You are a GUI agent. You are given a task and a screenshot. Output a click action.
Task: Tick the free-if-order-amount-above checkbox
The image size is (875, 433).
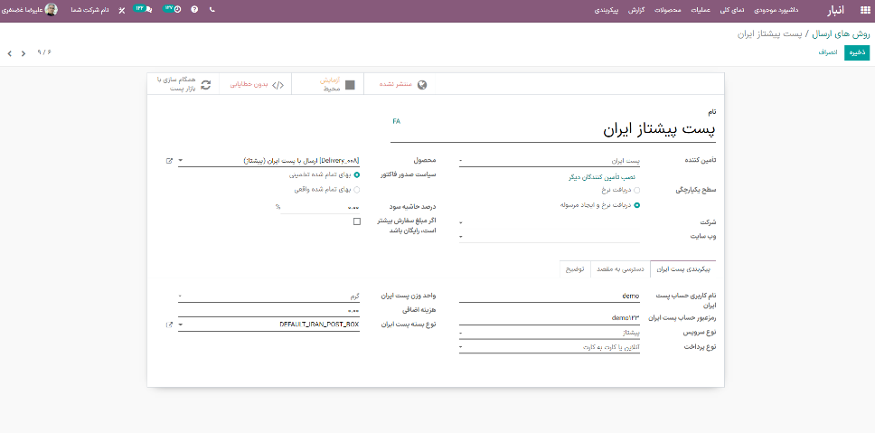[356, 221]
